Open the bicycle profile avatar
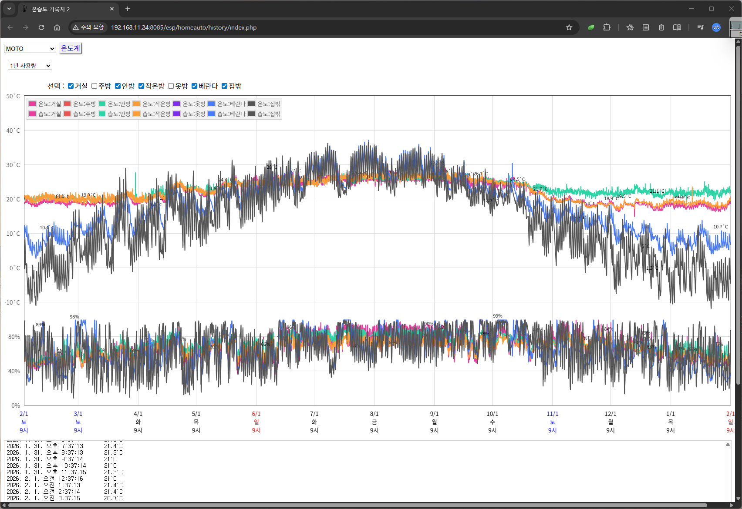 (716, 27)
